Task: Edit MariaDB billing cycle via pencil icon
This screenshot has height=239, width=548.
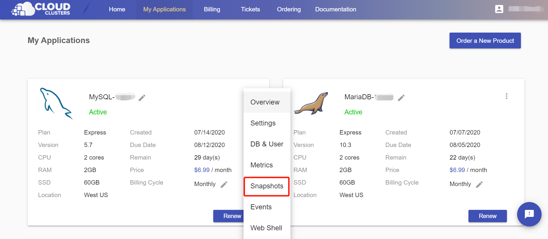Action: click(x=479, y=185)
